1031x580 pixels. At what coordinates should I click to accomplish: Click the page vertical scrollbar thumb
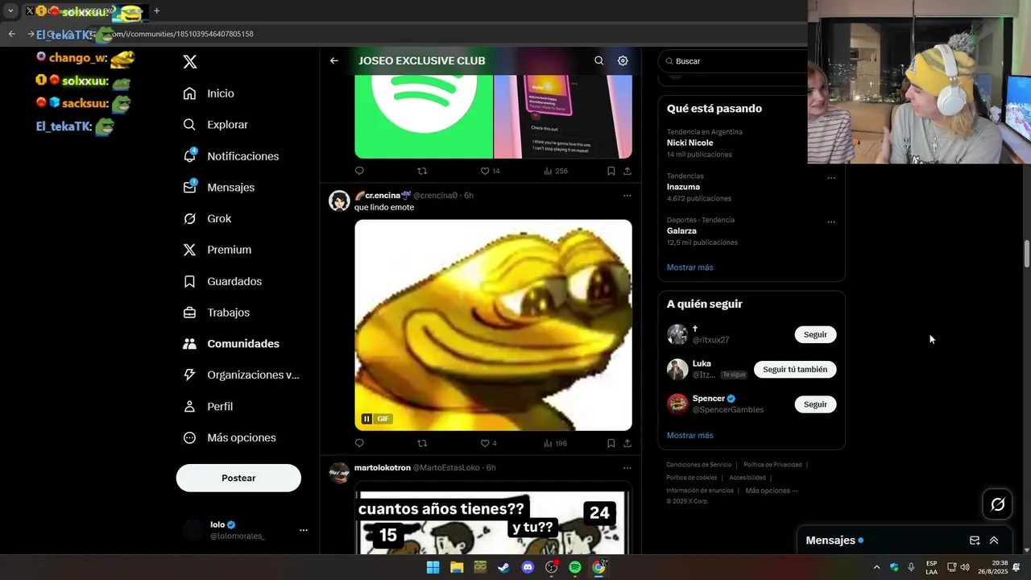(x=1026, y=255)
